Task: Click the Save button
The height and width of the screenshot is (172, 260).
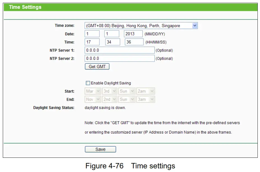Action: tap(100, 149)
